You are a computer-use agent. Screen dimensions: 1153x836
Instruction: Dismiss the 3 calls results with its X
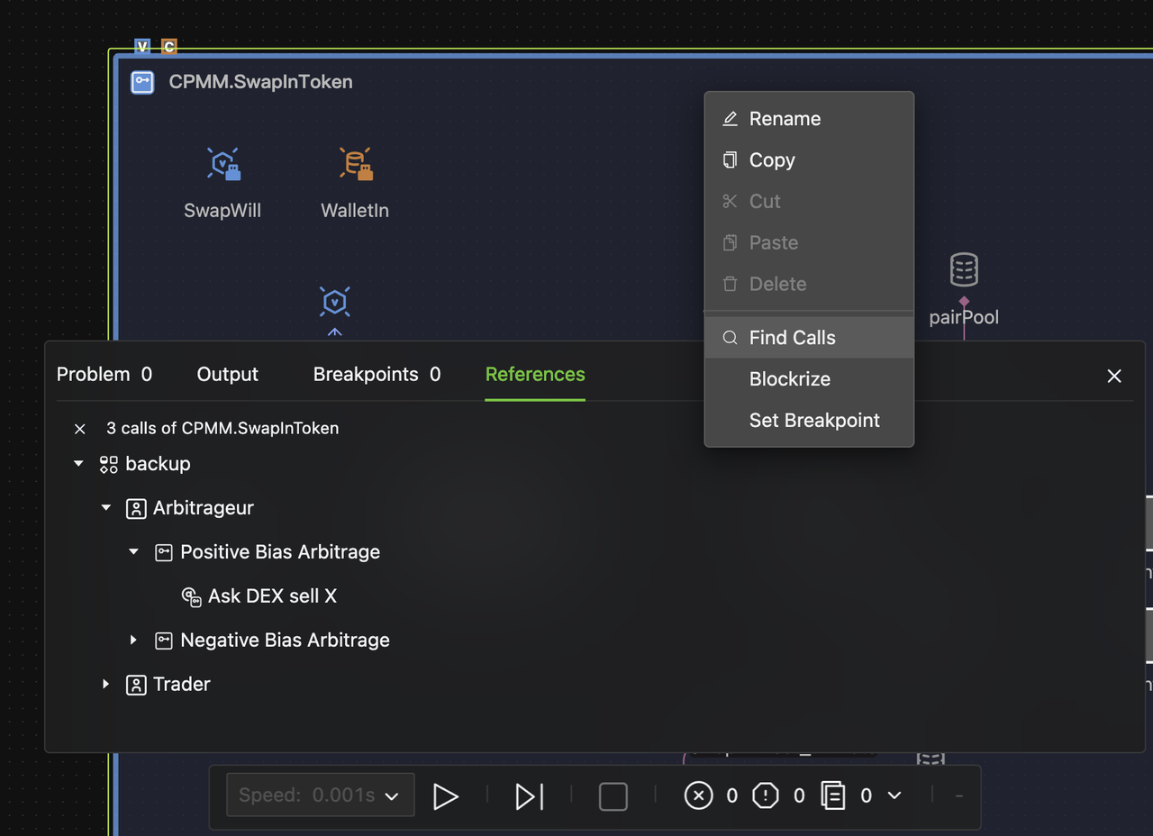point(79,429)
